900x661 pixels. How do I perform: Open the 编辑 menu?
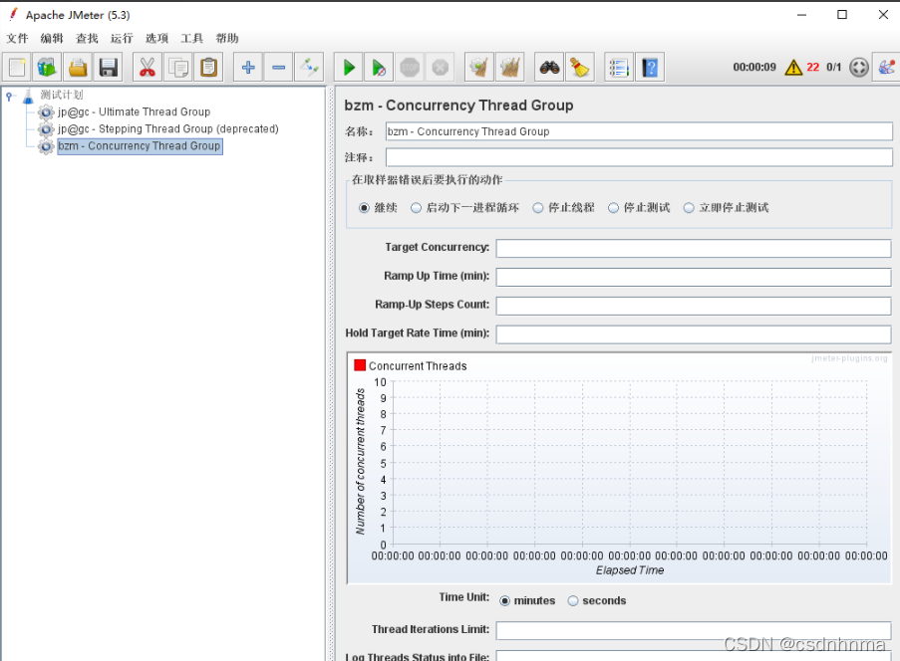pyautogui.click(x=52, y=39)
